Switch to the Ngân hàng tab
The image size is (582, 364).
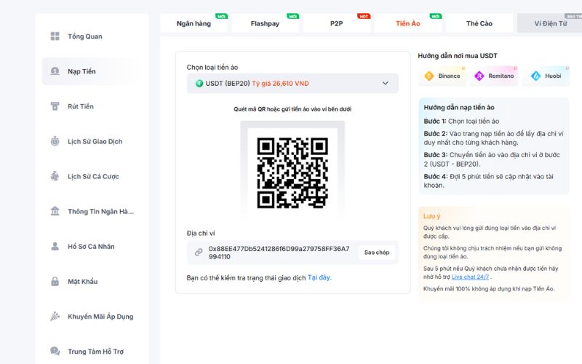pos(194,23)
